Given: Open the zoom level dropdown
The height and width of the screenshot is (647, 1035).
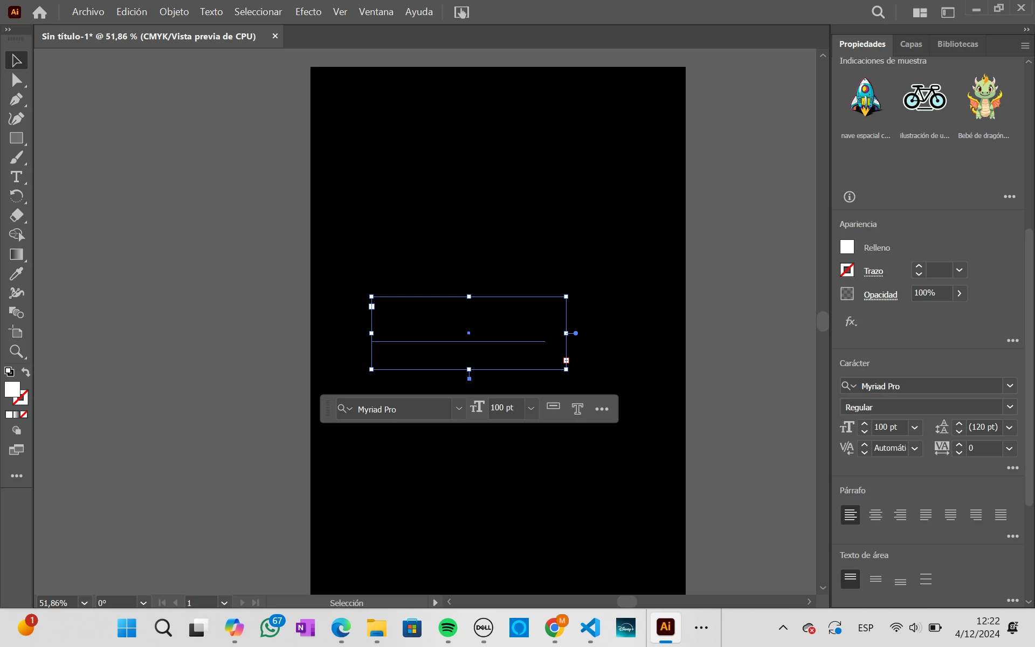Looking at the screenshot, I should pos(84,603).
